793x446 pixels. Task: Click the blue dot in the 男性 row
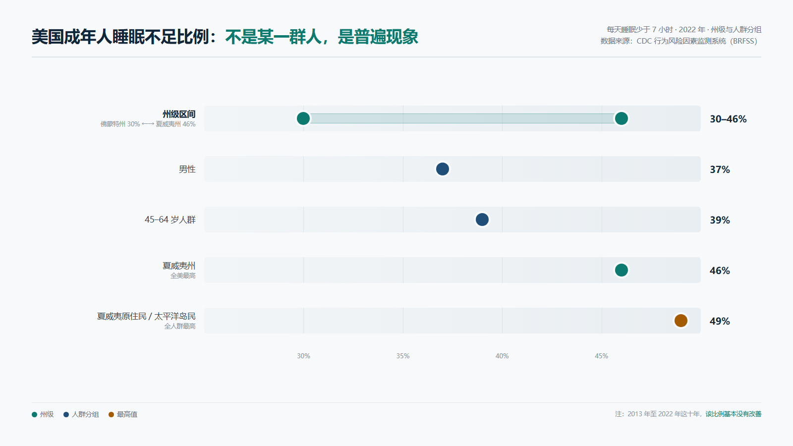click(x=443, y=169)
